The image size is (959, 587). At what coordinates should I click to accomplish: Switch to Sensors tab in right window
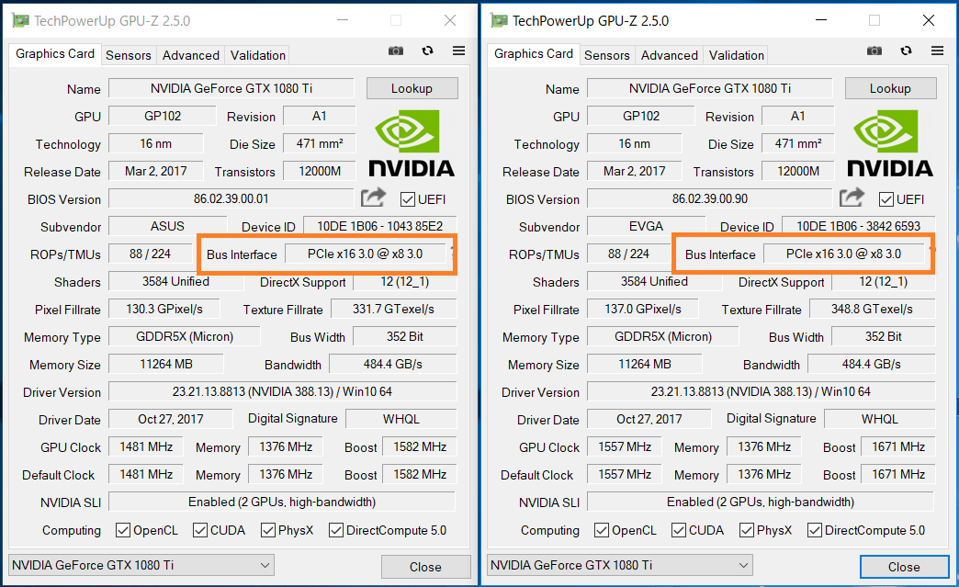coord(606,55)
